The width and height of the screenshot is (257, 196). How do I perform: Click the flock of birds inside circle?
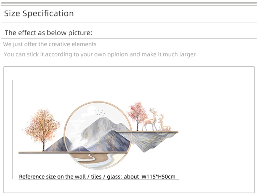(x=100, y=112)
